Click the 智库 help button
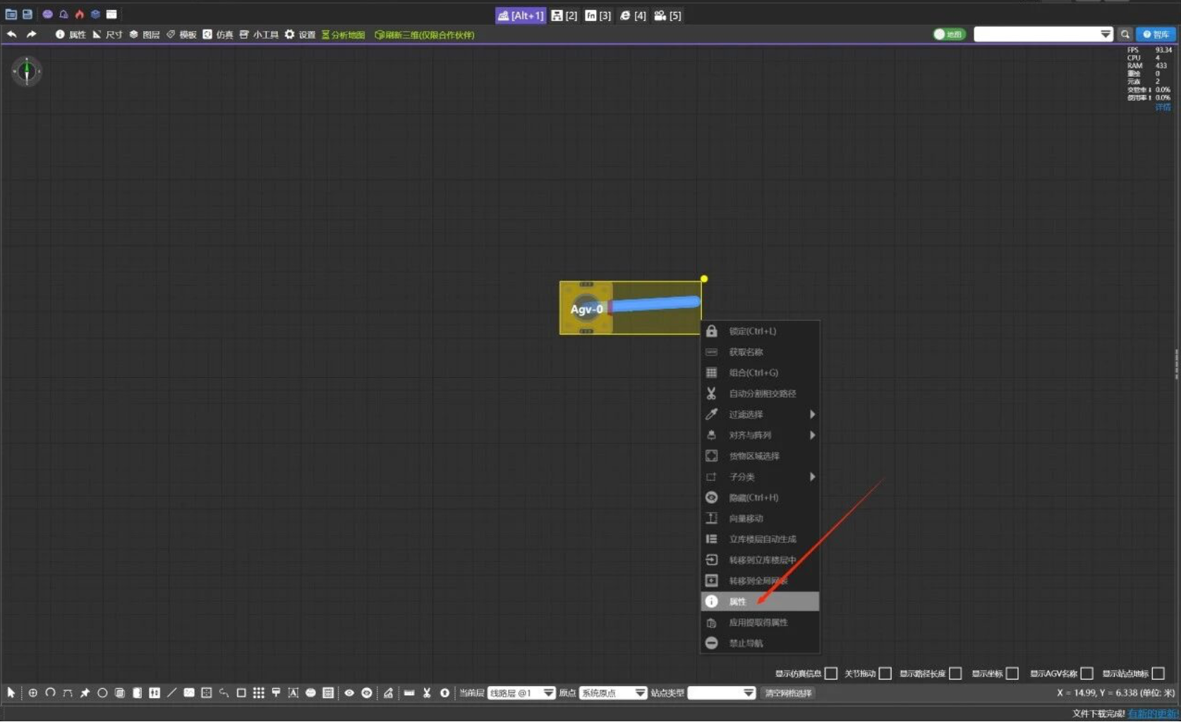Screen dimensions: 1181x722 pos(1156,34)
